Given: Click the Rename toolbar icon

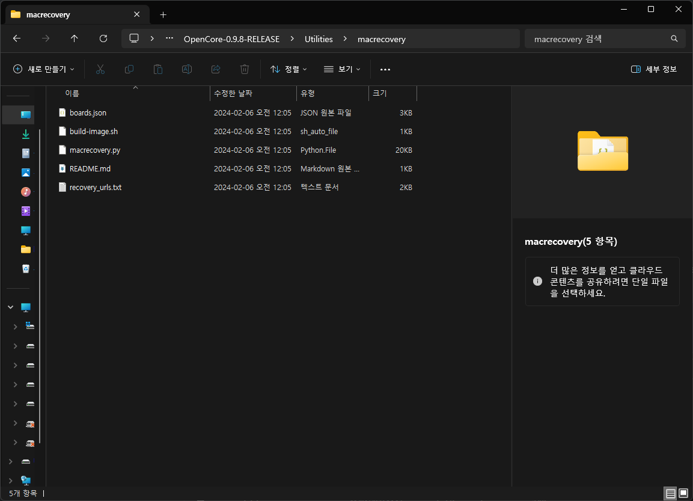Looking at the screenshot, I should click(x=187, y=69).
